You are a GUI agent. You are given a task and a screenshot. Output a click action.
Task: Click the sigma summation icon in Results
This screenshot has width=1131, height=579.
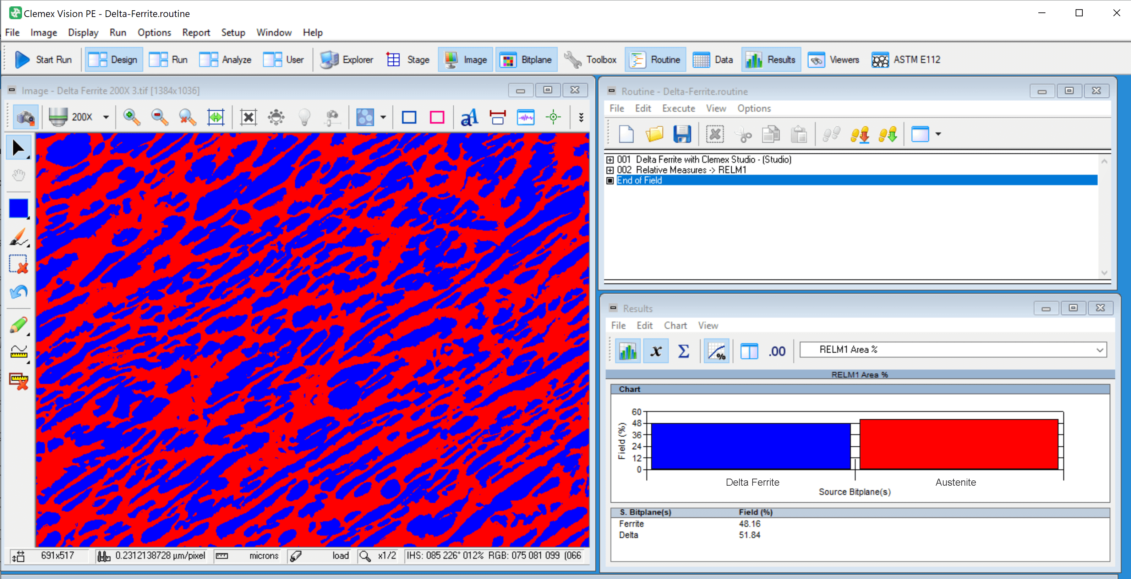(683, 351)
